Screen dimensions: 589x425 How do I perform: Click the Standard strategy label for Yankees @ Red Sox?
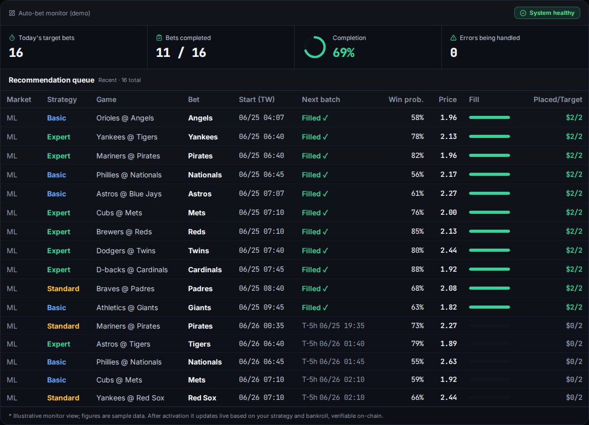pyautogui.click(x=63, y=398)
